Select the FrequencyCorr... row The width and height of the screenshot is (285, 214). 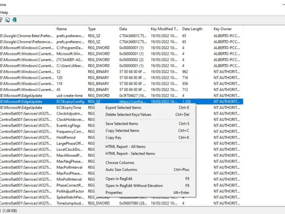[x=121, y=131]
